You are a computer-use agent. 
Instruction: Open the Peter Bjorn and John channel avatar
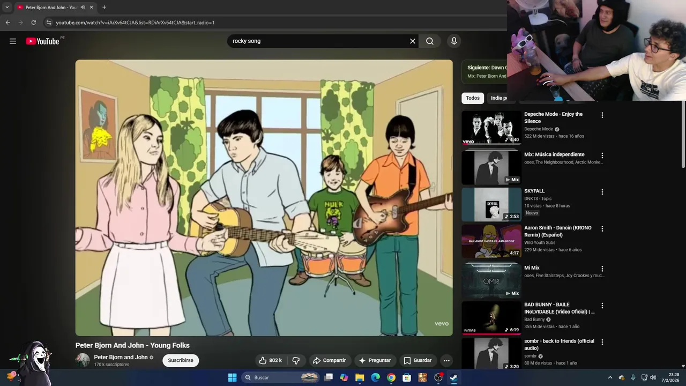[x=83, y=360]
